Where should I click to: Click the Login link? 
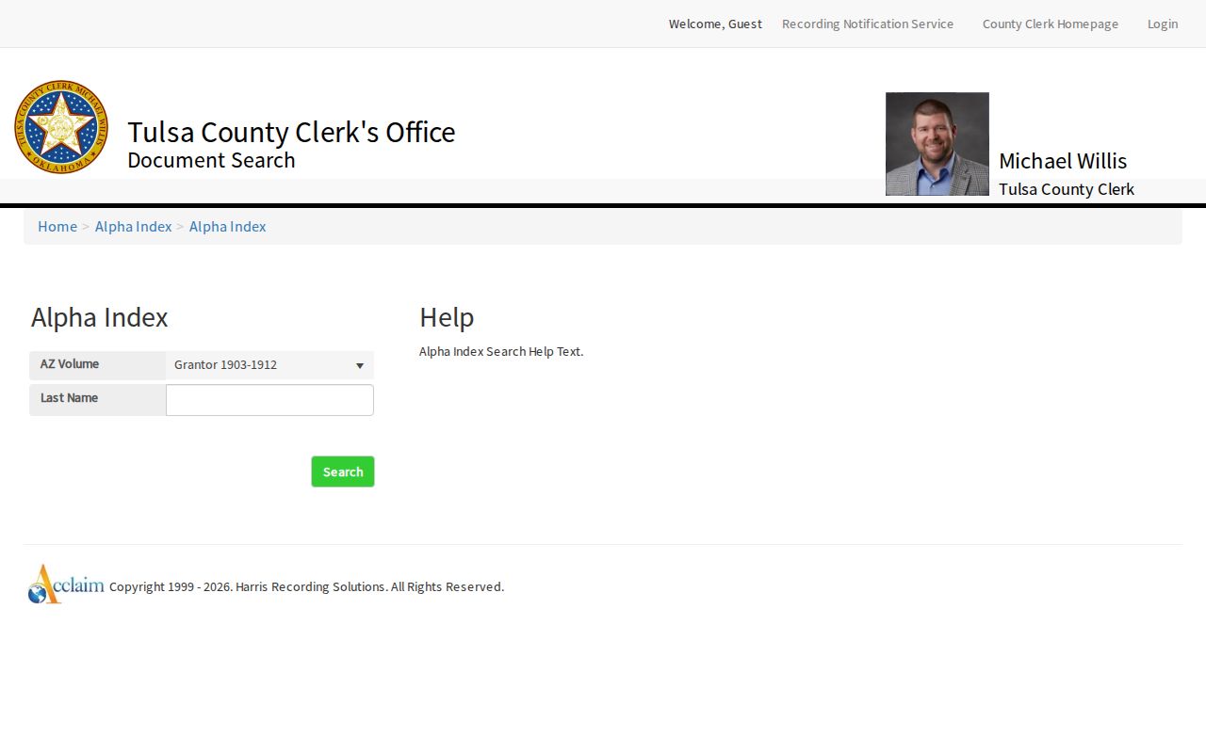(1163, 24)
